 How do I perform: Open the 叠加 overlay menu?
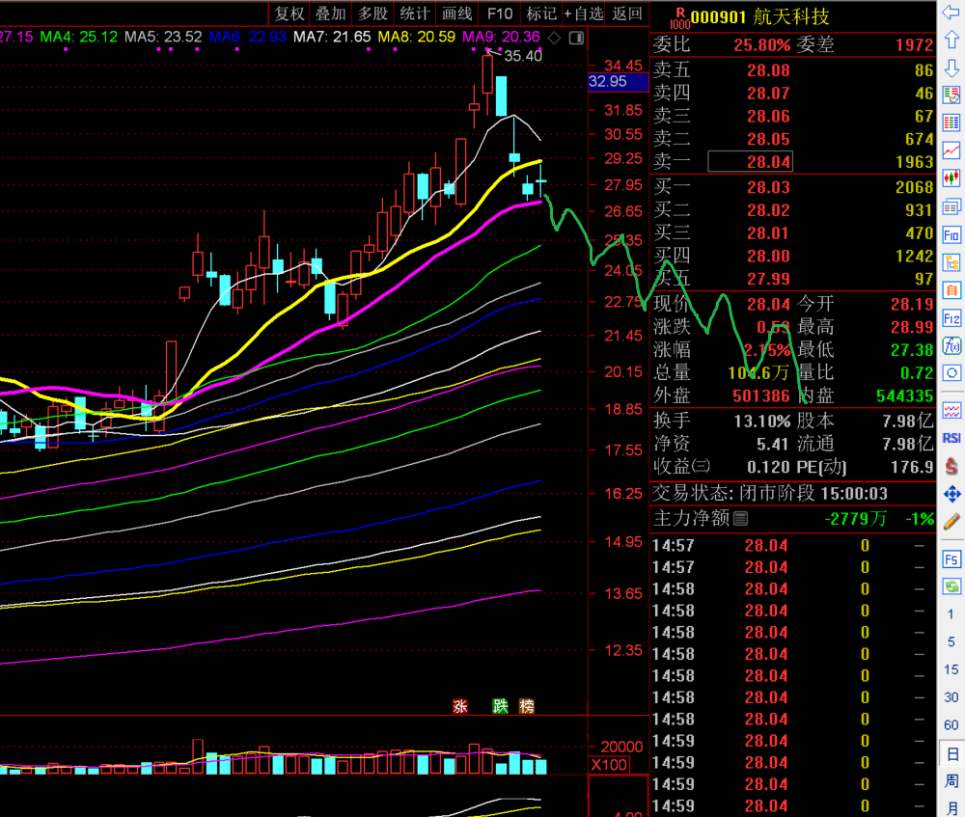[331, 14]
